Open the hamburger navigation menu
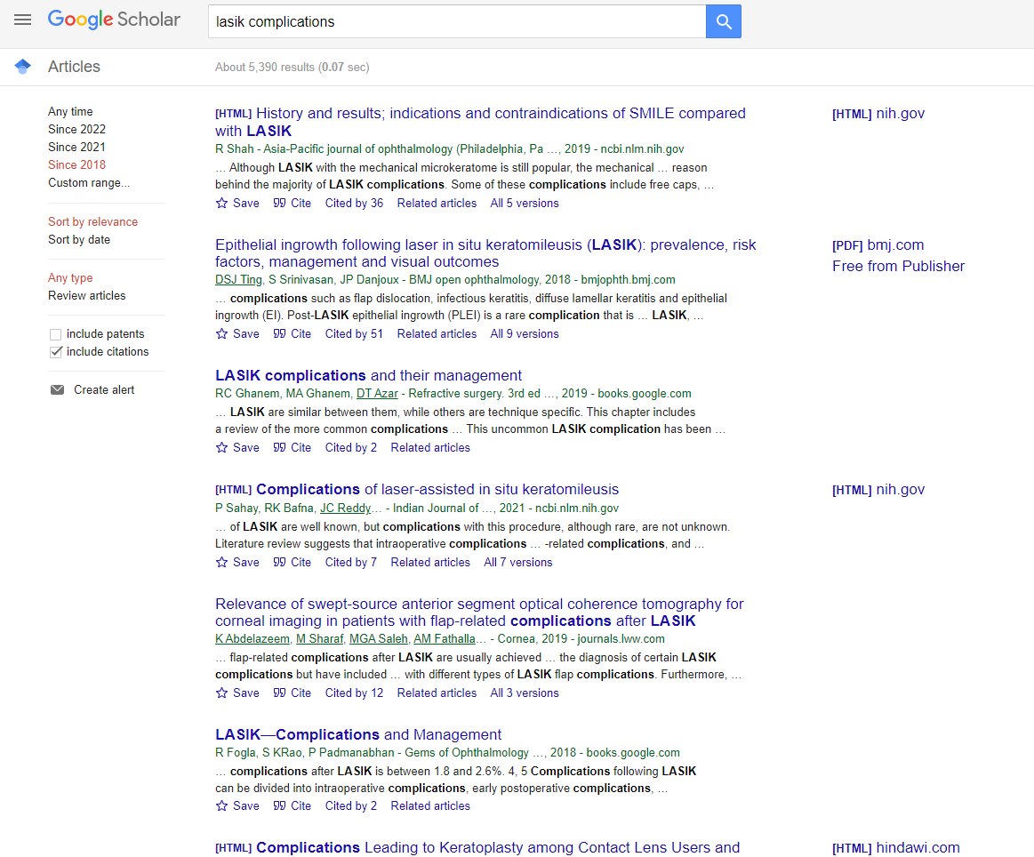Image resolution: width=1034 pixels, height=857 pixels. [22, 20]
